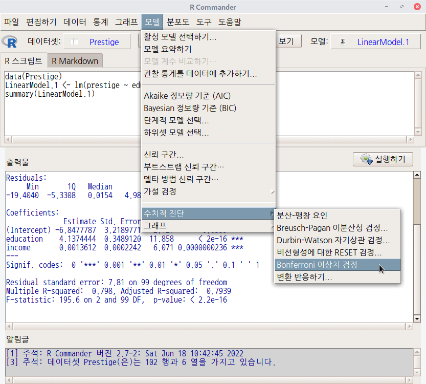Expand the 수치적 진단 submenu
Screen dimensions: 426x384
pyautogui.click(x=208, y=214)
